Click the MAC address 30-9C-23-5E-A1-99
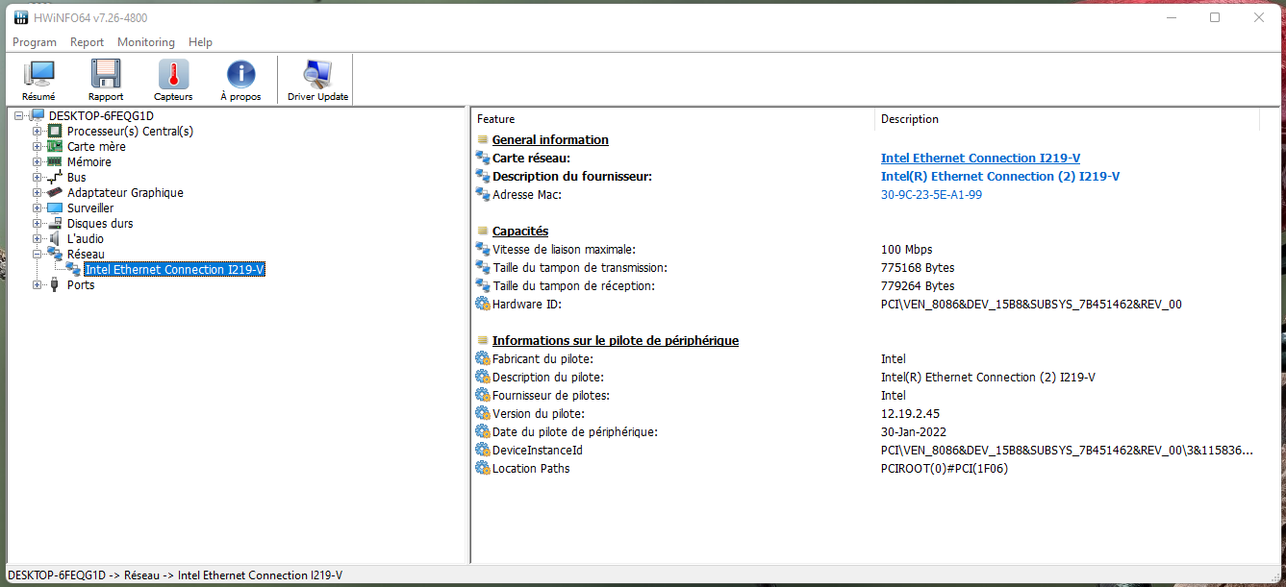This screenshot has height=587, width=1286. point(931,194)
